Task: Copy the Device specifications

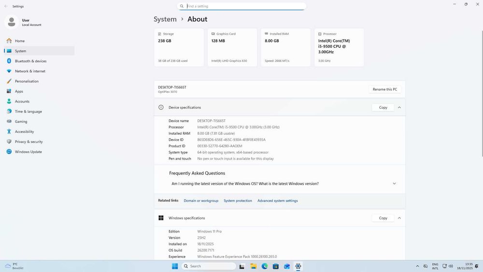Action: pos(383,108)
